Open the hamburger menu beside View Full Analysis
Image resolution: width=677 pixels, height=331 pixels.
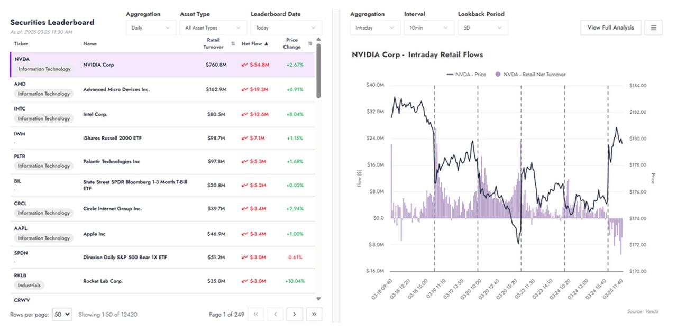(653, 28)
